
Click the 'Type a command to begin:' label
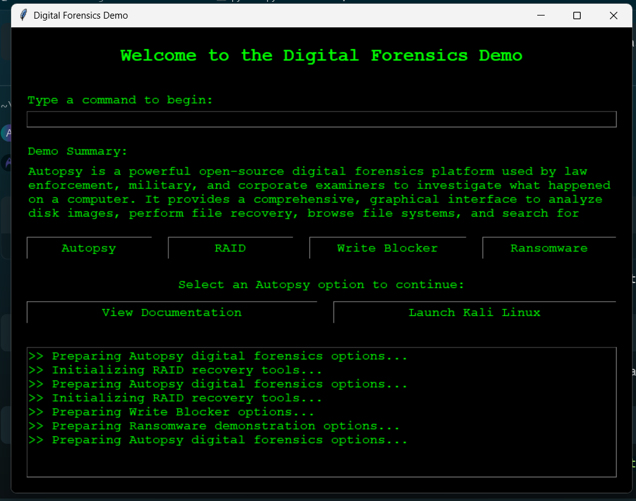pyautogui.click(x=120, y=100)
